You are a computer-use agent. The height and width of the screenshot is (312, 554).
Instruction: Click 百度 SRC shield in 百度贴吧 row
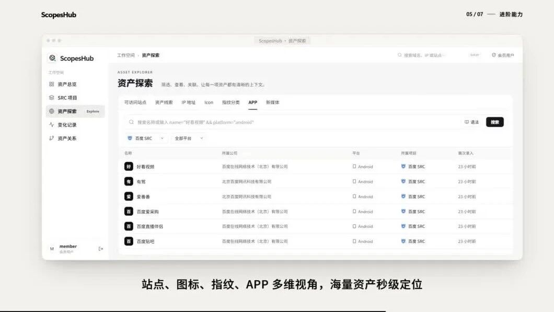point(403,241)
